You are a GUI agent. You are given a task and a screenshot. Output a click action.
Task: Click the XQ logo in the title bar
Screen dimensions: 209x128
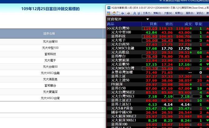tap(109, 8)
